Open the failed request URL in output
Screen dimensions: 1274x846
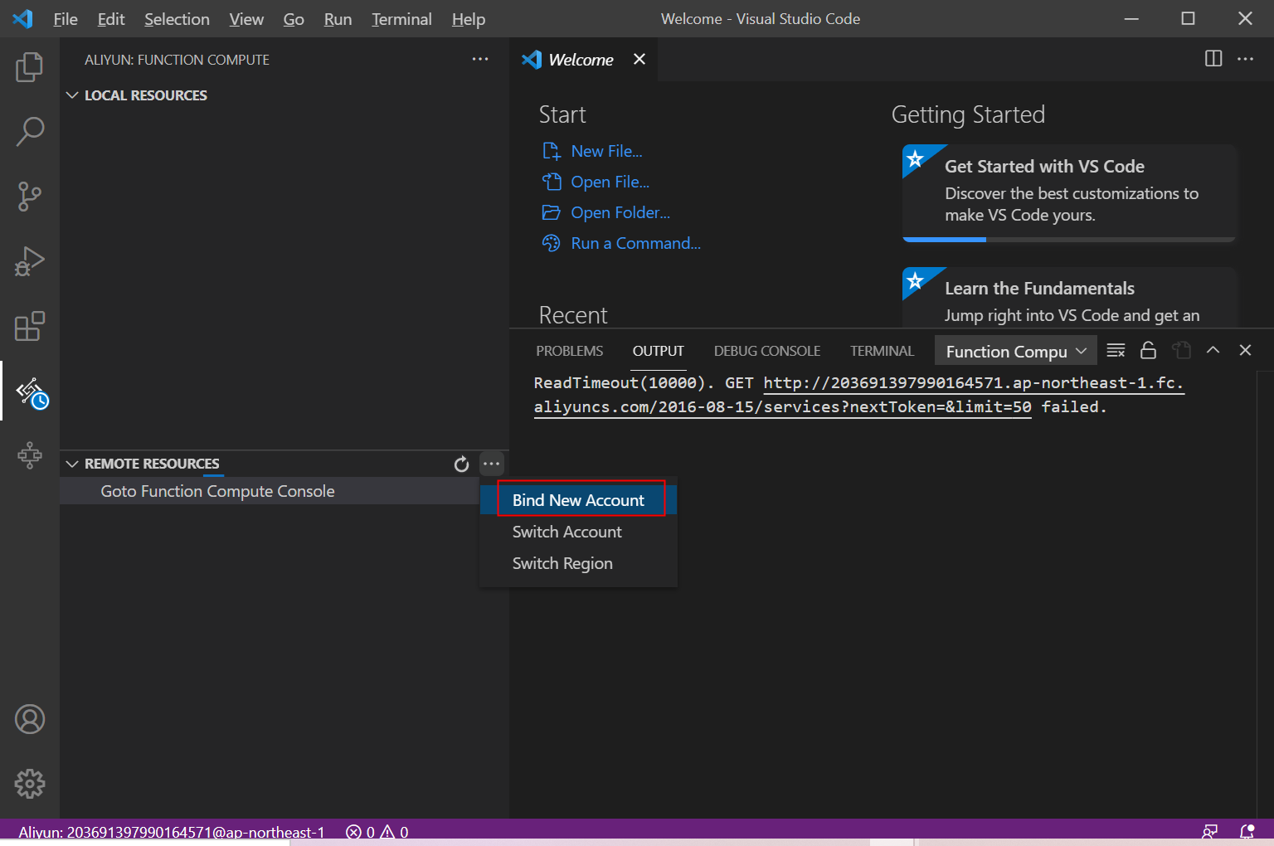[x=858, y=395]
